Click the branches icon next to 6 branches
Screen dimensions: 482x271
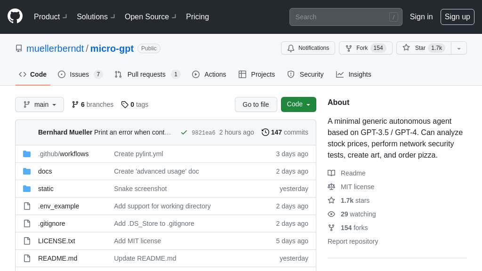click(x=75, y=104)
